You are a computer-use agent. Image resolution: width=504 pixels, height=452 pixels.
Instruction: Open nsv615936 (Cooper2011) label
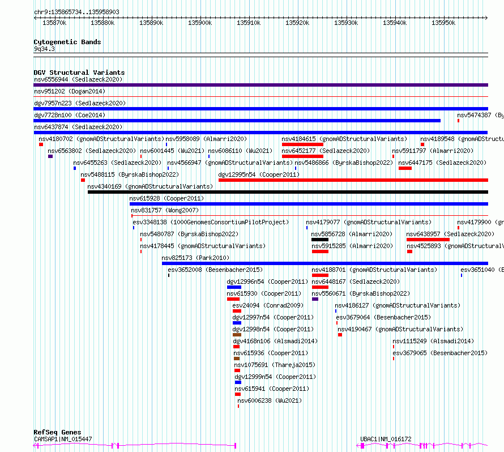coord(271,353)
